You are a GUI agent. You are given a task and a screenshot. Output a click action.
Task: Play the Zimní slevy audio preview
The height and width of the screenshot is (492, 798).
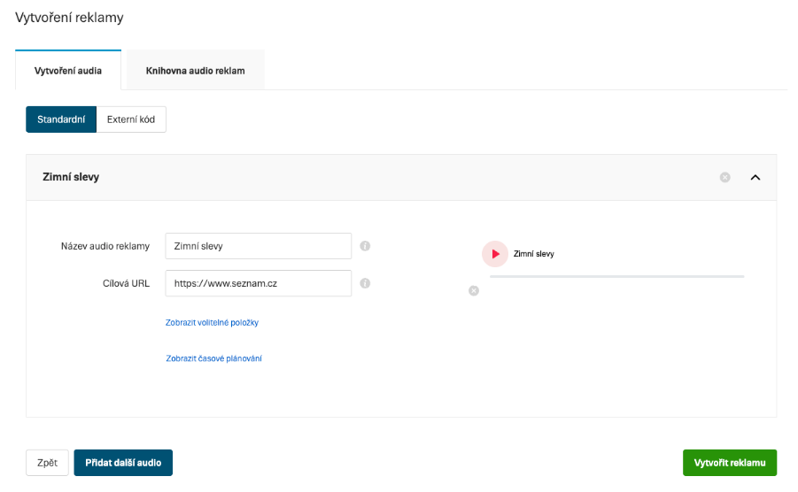click(495, 254)
